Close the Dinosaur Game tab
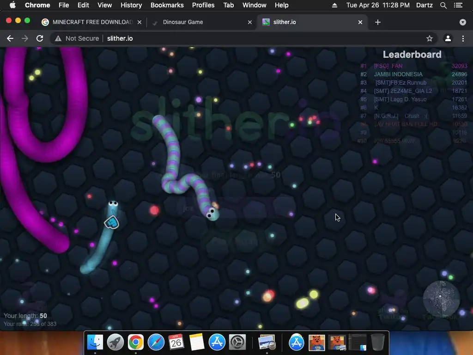The image size is (473, 355). tap(250, 22)
